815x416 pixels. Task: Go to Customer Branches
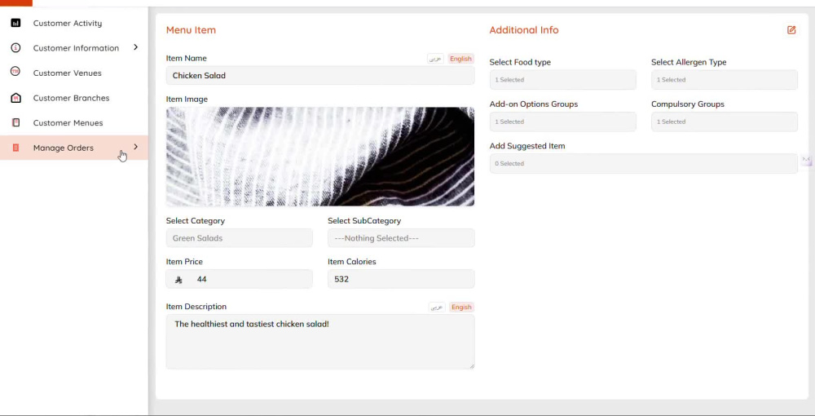71,98
